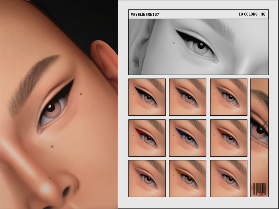
Task: Pick the light gray swatch above brown
Action: coord(228,97)
